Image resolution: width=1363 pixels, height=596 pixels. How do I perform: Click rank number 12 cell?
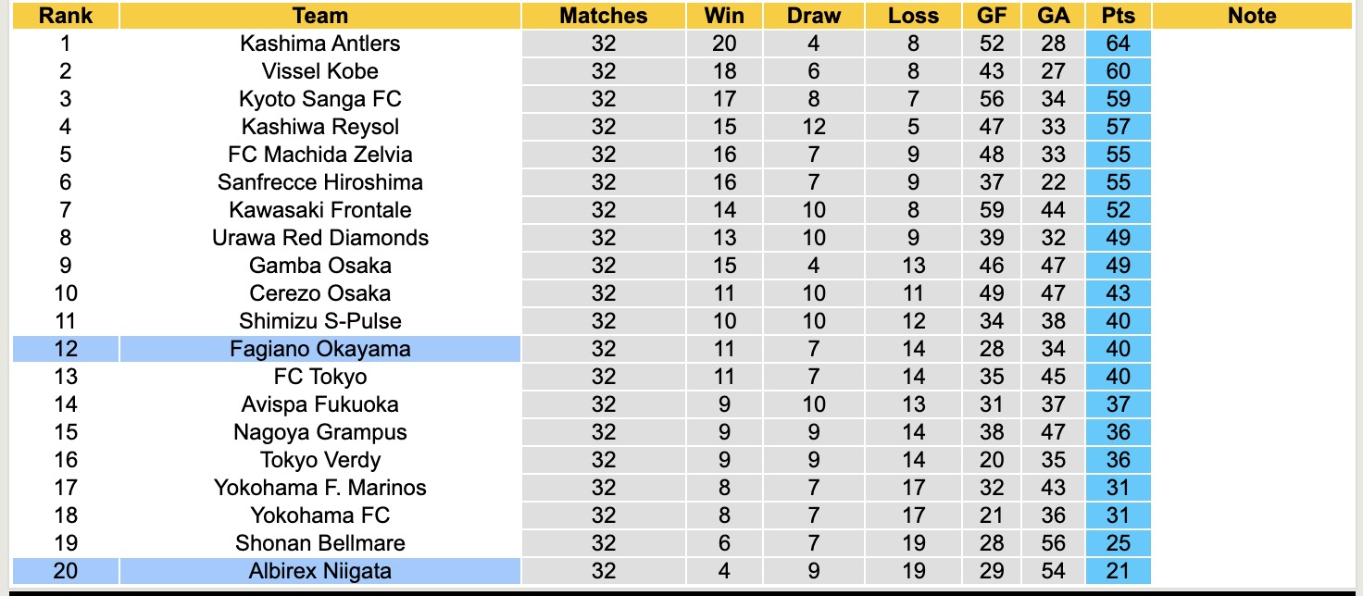click(x=65, y=349)
